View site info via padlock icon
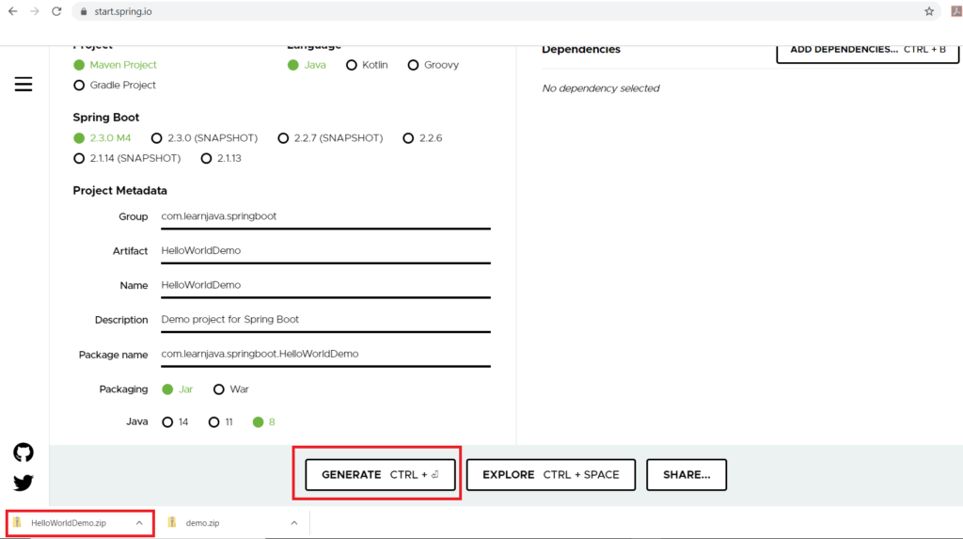 tap(84, 11)
